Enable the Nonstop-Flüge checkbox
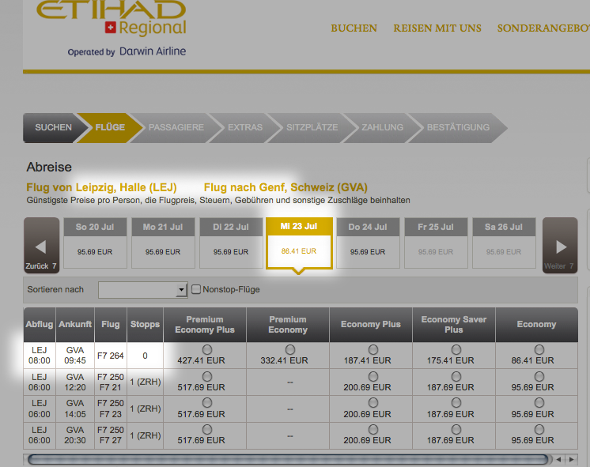 point(196,289)
